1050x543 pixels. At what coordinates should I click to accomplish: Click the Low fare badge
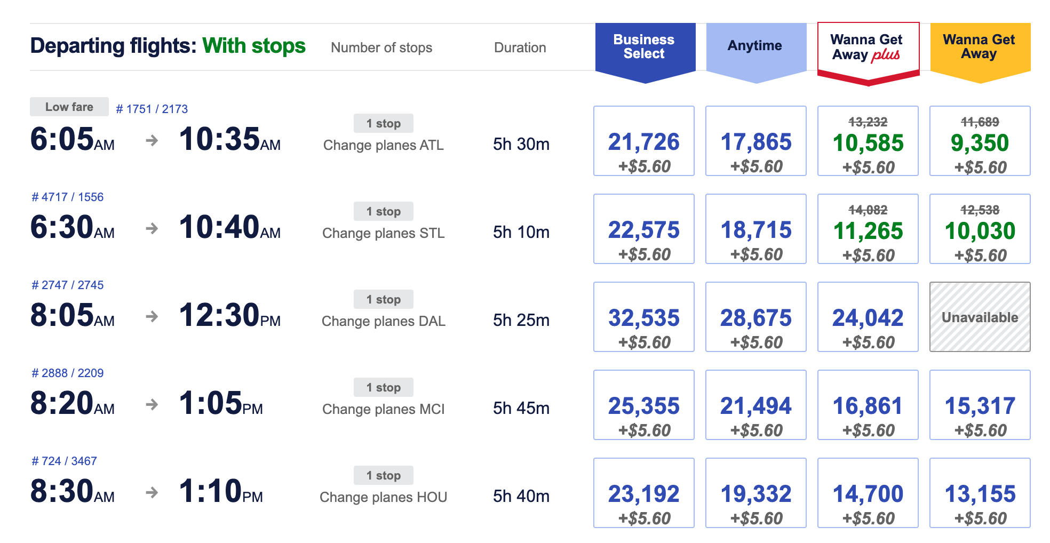(69, 107)
